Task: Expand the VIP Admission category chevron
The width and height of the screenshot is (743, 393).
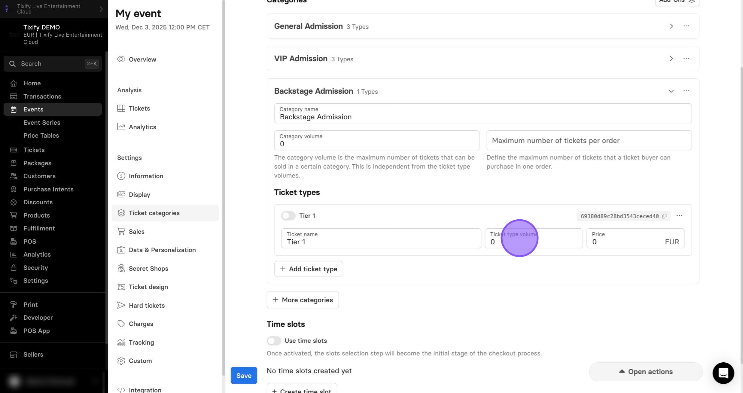Action: pos(671,59)
